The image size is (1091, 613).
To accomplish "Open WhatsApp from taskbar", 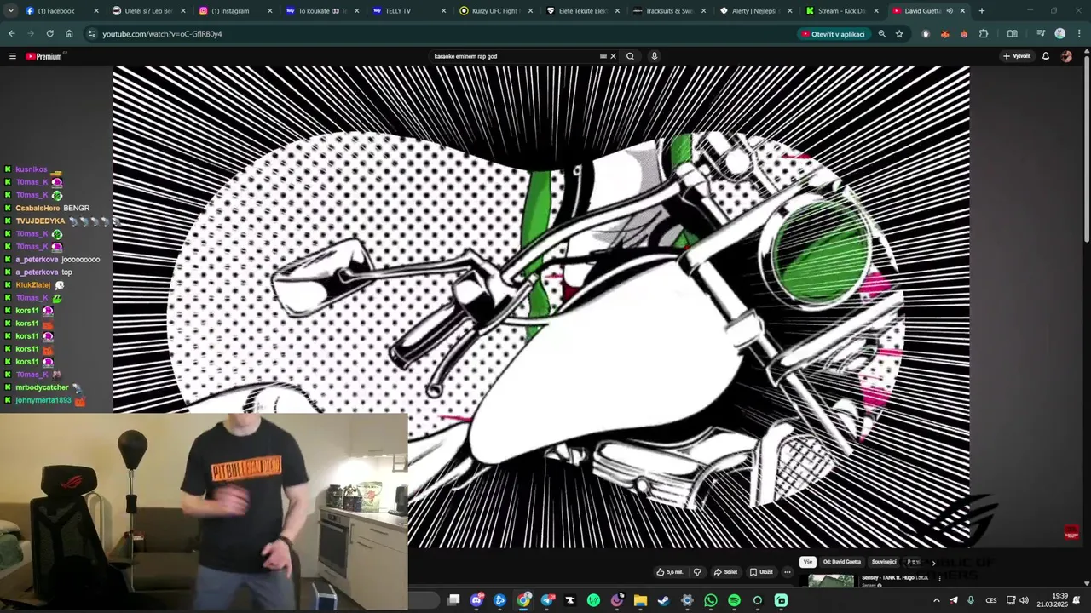I will [x=711, y=600].
